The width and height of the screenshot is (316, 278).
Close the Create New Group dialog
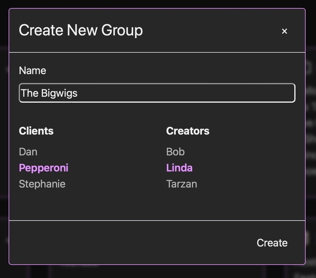click(284, 31)
